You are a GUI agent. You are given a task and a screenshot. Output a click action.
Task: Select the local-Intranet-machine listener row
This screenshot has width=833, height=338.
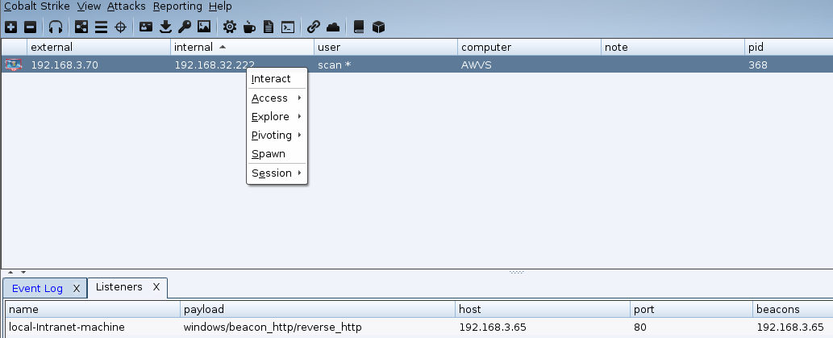click(419, 327)
